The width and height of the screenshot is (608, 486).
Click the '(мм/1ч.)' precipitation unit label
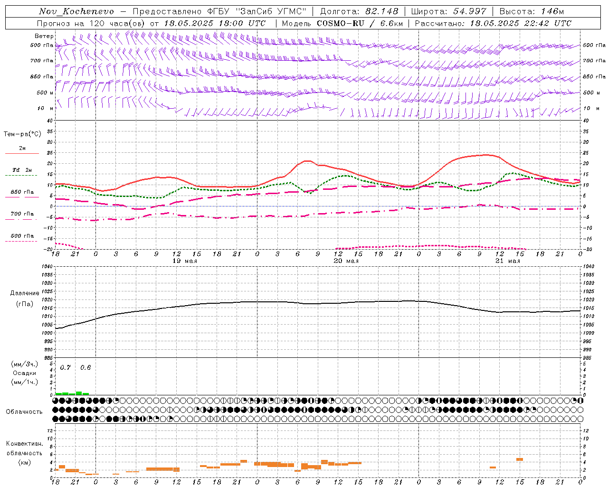tap(24, 382)
